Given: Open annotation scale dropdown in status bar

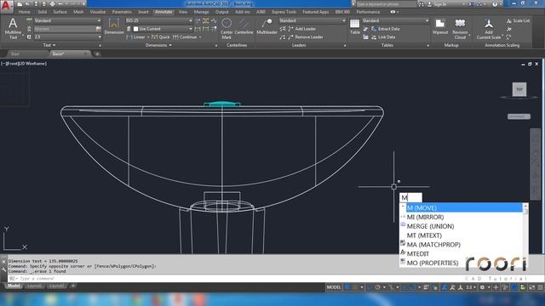Looking at the screenshot, I should coord(471,287).
